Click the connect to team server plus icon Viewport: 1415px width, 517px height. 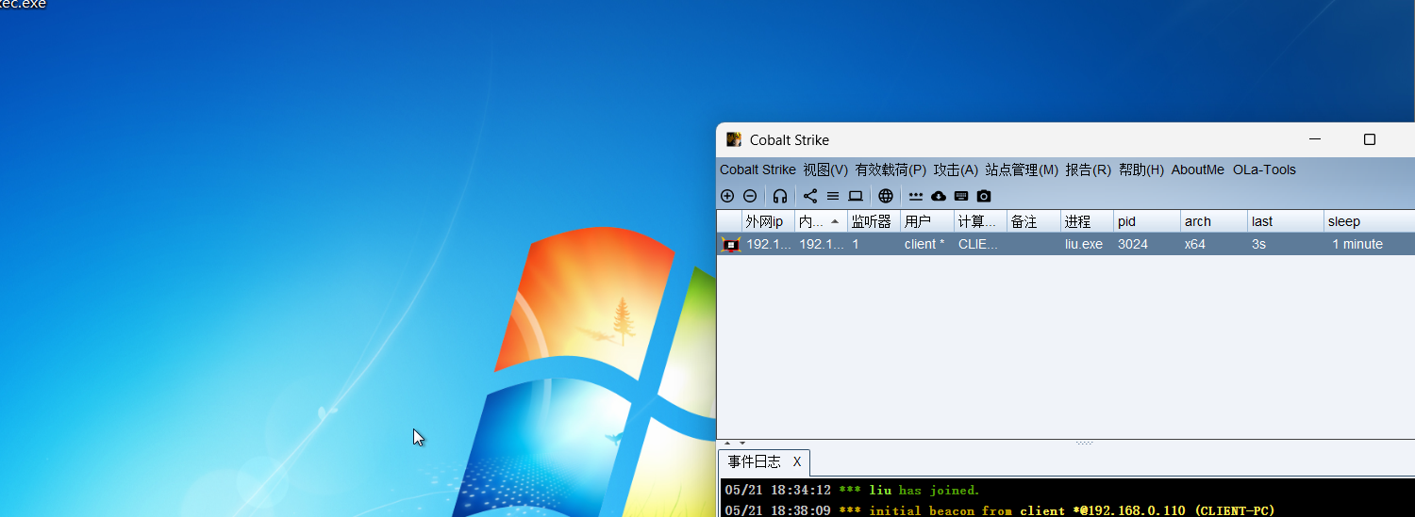tap(727, 196)
